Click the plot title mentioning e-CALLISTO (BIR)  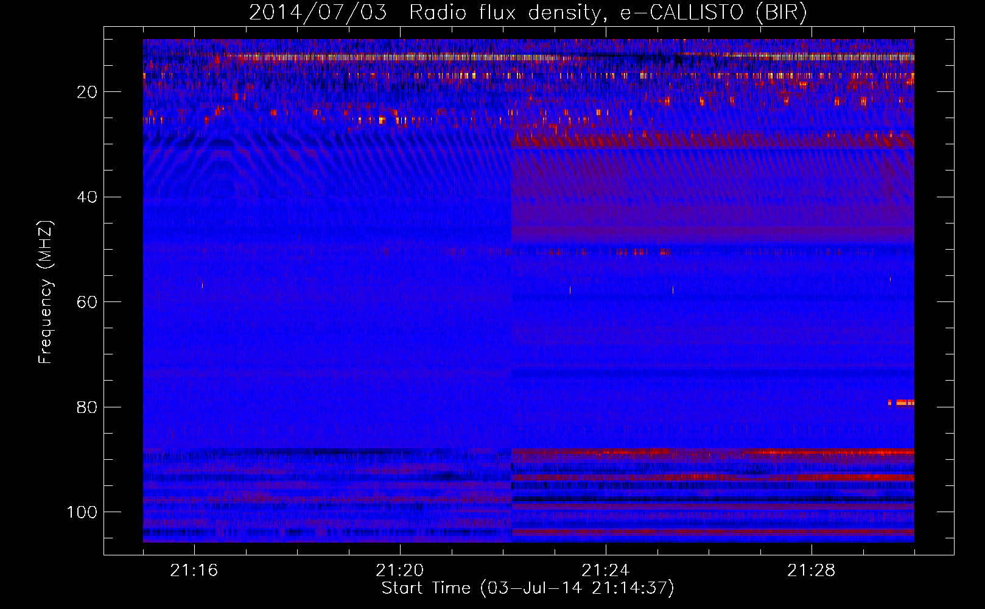click(528, 12)
